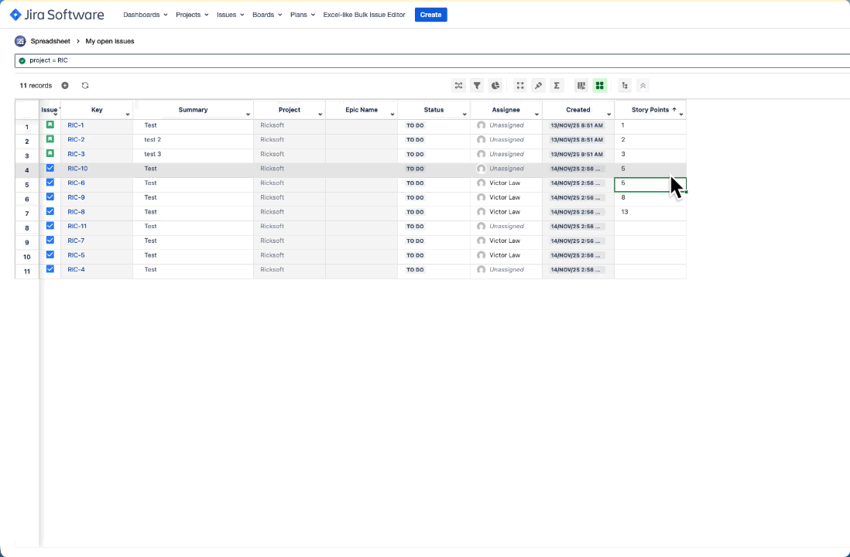The image size is (850, 557).
Task: Select Excel-like Bulk Issue Editor
Action: (x=364, y=14)
